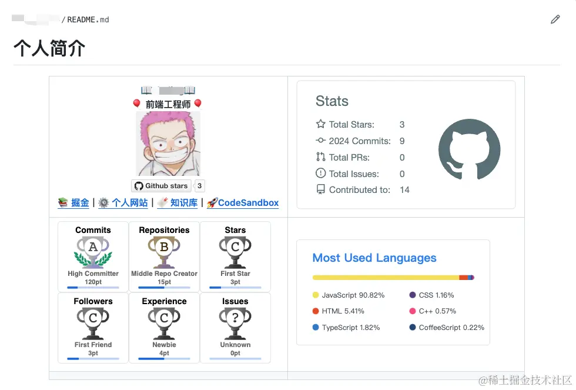
Task: Click the rocket icon before CodeSandbox
Action: [212, 203]
